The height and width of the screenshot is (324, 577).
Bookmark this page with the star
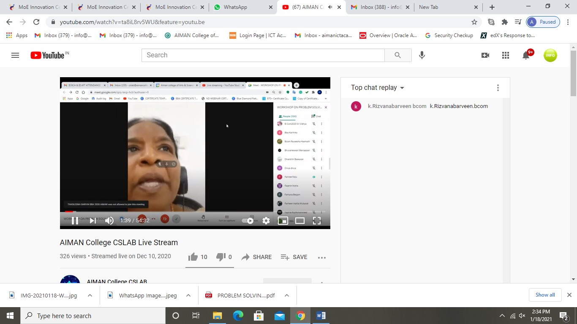(x=474, y=22)
